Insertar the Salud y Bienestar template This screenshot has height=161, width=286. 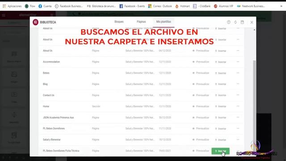[221, 140]
